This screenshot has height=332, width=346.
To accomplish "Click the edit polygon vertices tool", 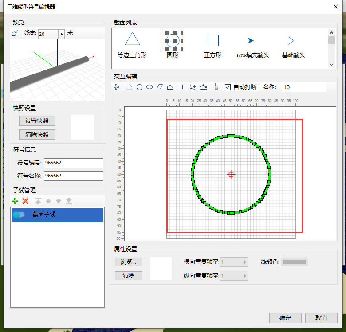I will pyautogui.click(x=203, y=87).
